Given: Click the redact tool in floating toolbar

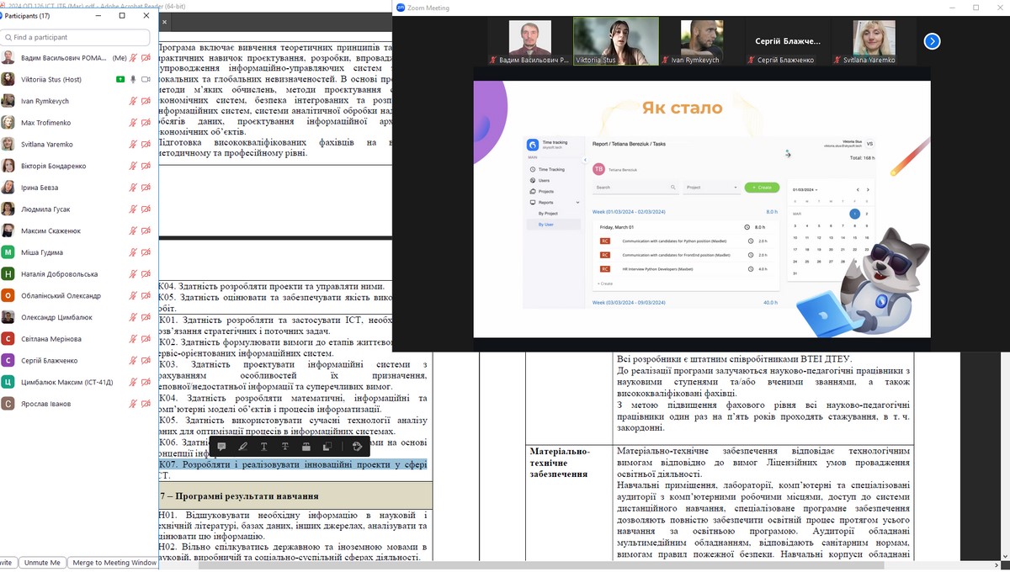Looking at the screenshot, I should (x=306, y=447).
